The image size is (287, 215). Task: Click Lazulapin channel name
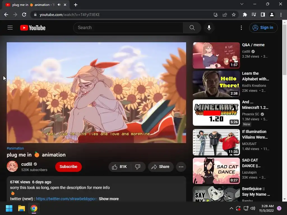[249, 172]
